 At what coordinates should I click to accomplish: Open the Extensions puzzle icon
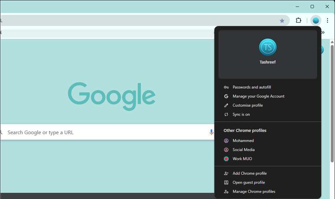(298, 21)
